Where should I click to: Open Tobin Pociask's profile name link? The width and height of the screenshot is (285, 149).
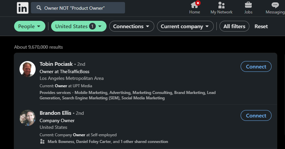56,64
